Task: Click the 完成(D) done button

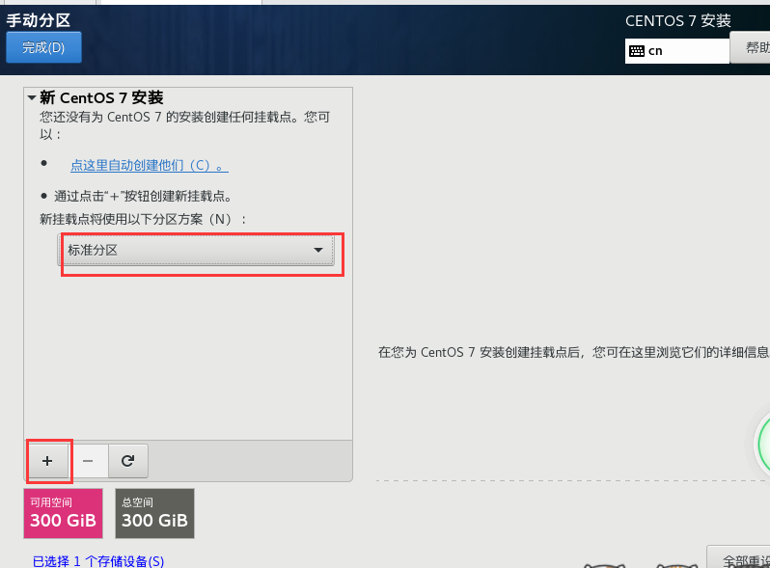Action: pyautogui.click(x=43, y=47)
